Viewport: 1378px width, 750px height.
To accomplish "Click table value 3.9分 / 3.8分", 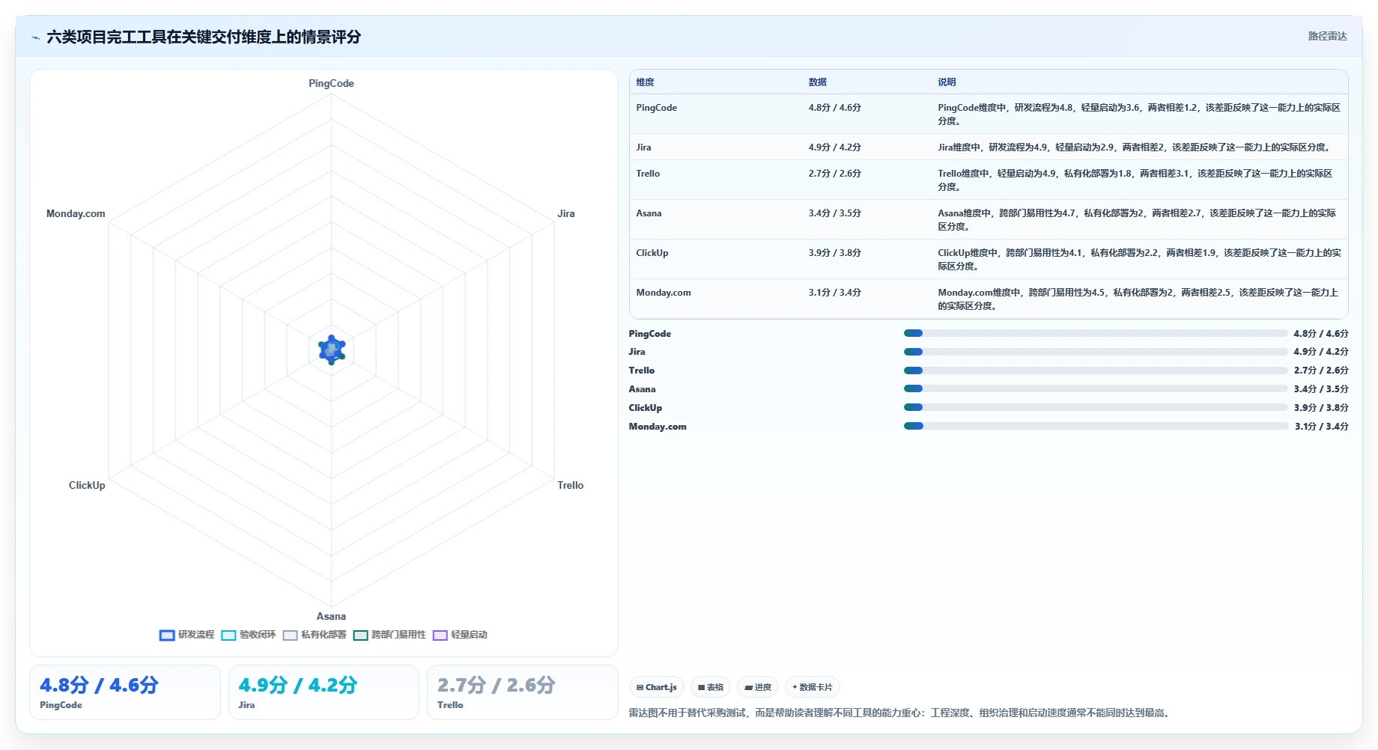I will pyautogui.click(x=834, y=253).
